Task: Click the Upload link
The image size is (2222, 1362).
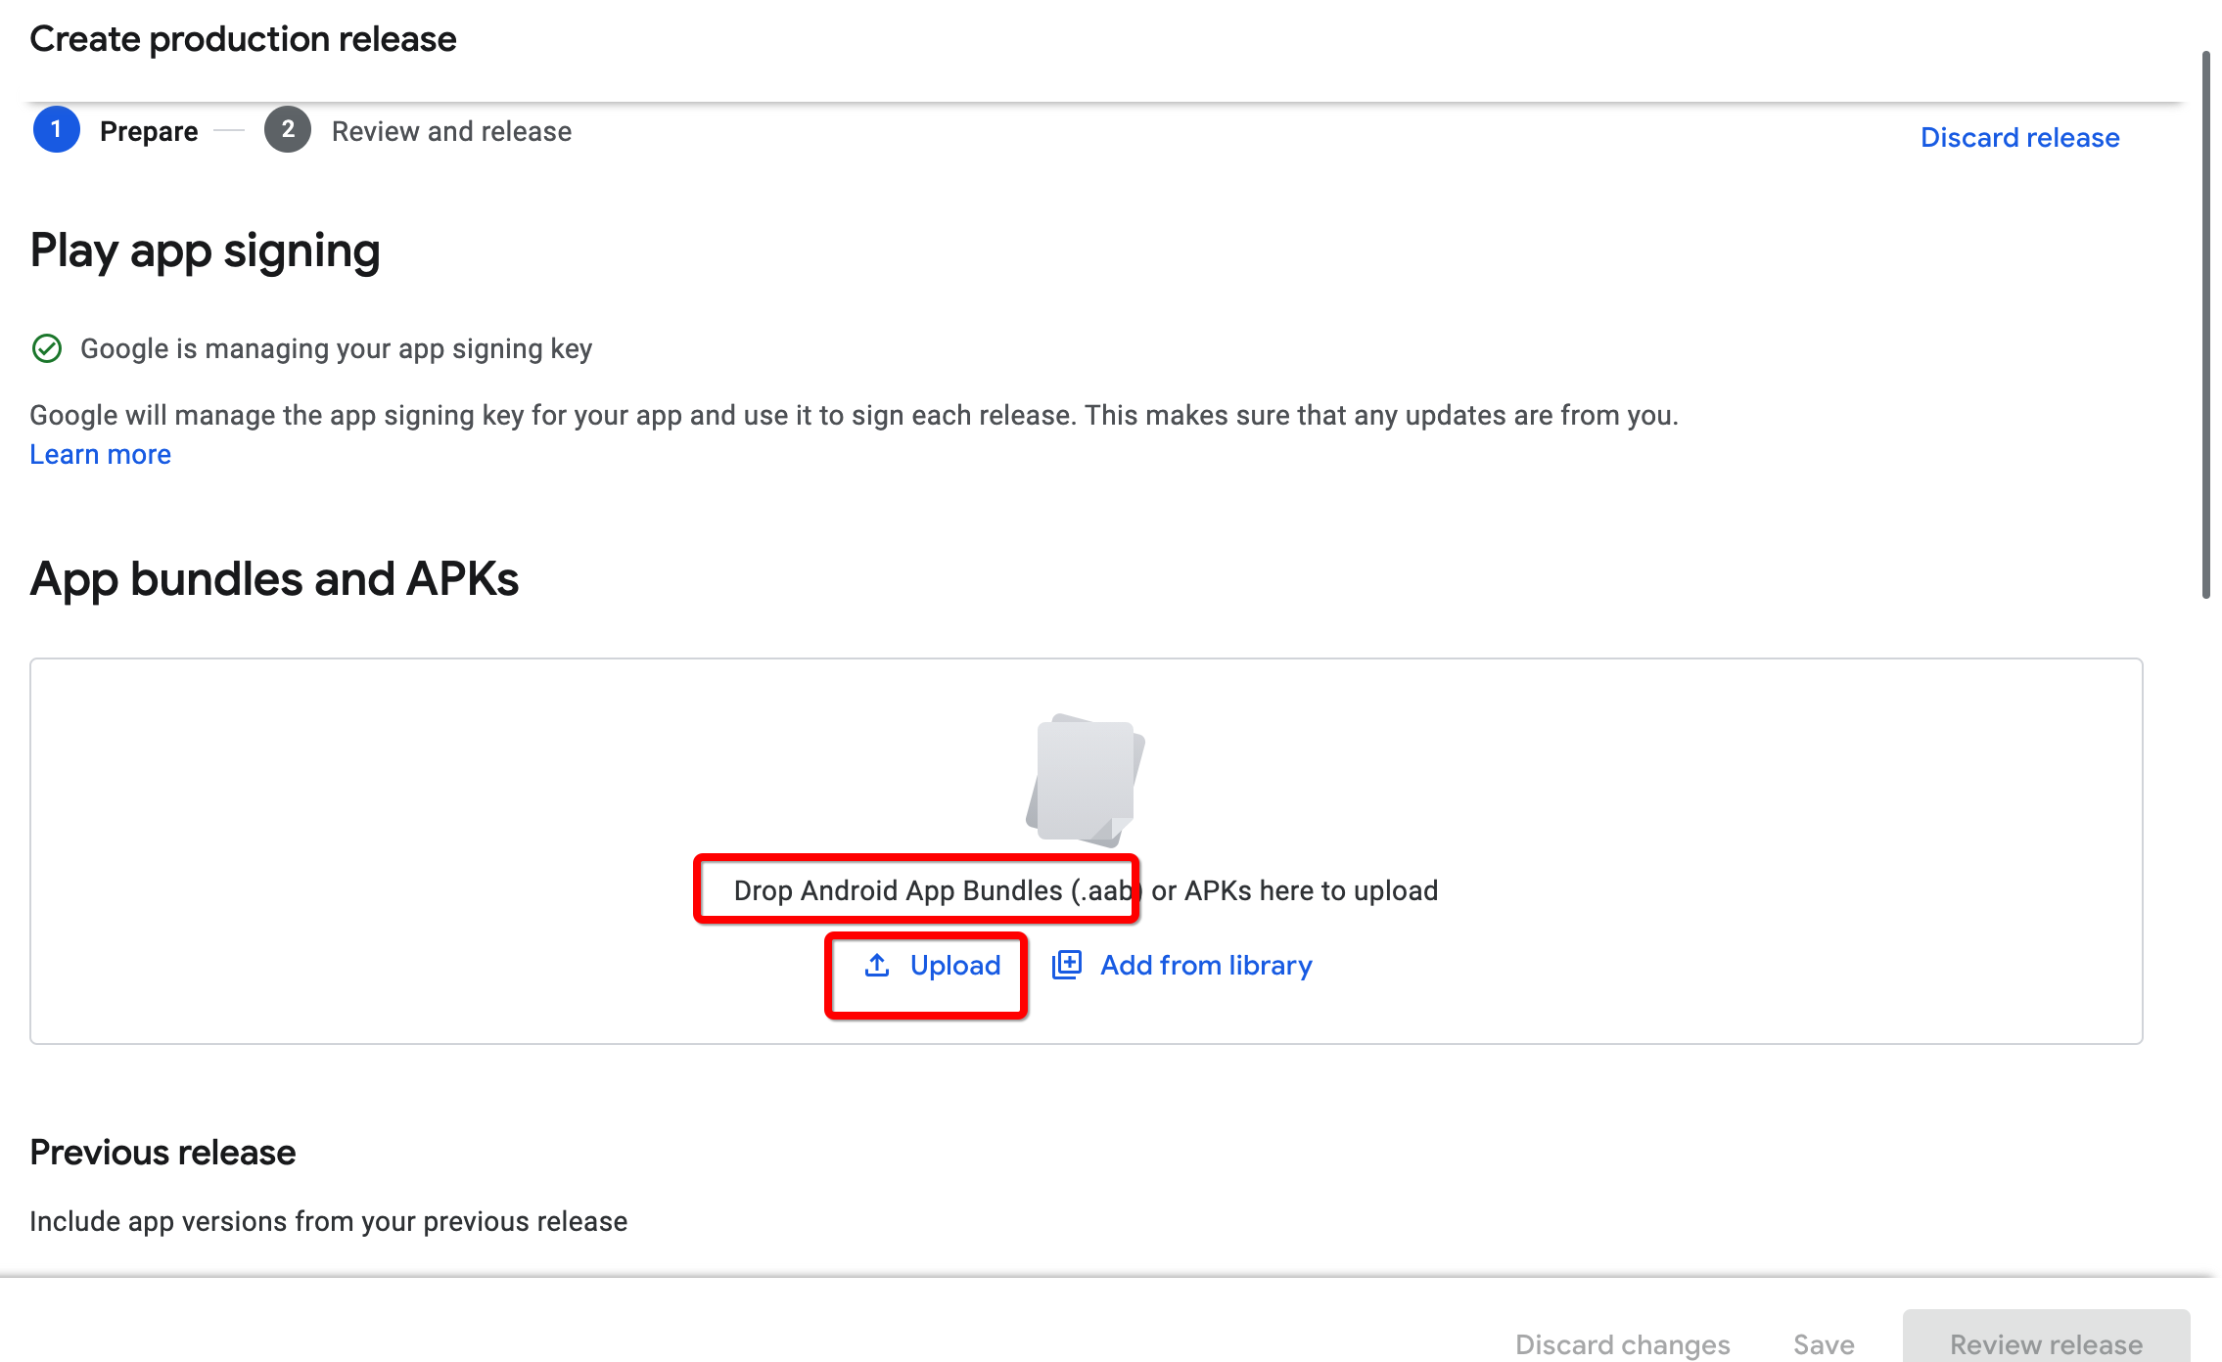Action: 954,966
